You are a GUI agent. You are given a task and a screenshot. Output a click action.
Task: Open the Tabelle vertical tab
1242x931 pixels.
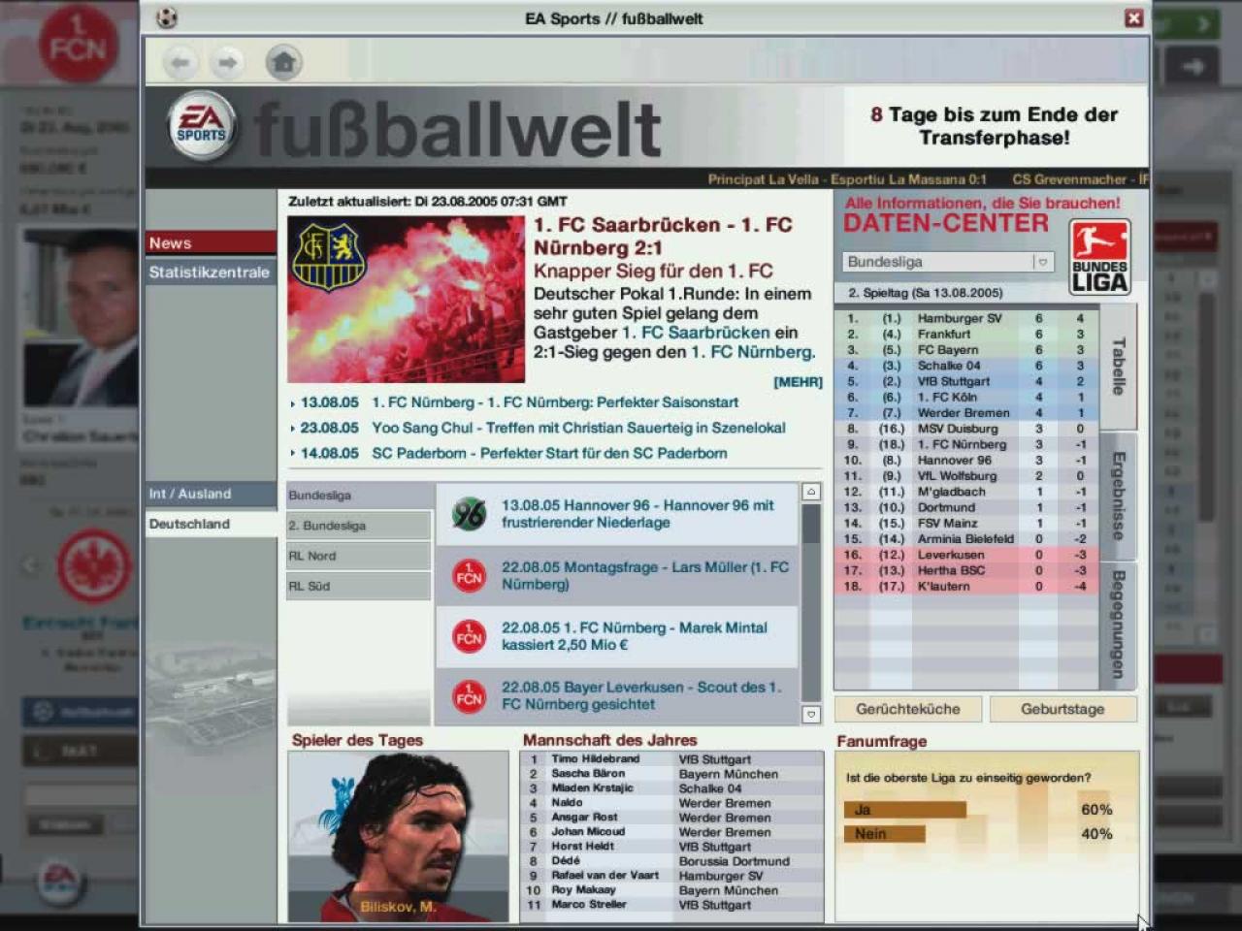(1119, 367)
